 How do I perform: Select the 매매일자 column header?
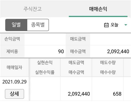click(14, 67)
